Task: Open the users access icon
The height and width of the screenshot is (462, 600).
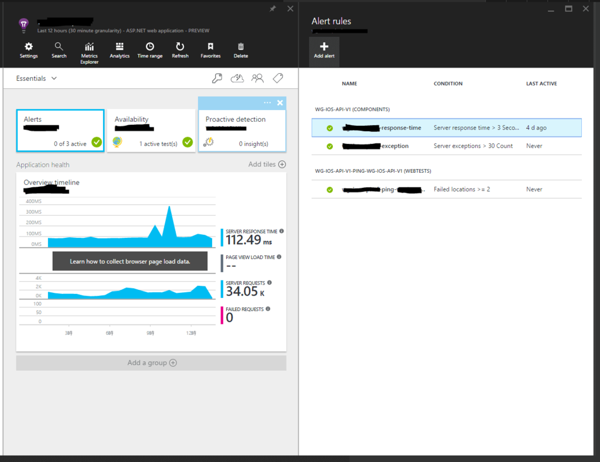Action: 258,78
